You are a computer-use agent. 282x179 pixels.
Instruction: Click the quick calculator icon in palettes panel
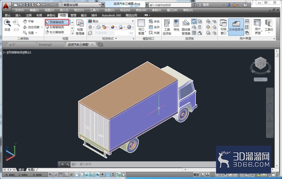[x=200, y=27]
